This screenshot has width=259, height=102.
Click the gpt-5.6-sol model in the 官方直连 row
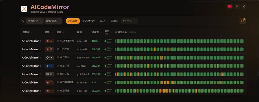(x=83, y=58)
